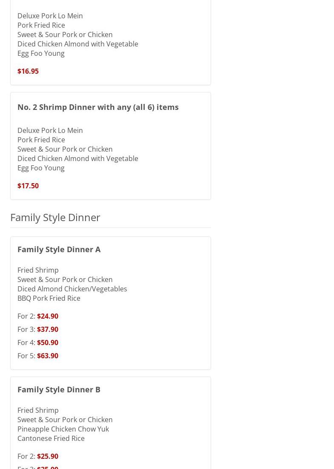This screenshot has height=469, width=334.
Task: Click the BBQ Pork Fried Rice line
Action: coord(49,298)
